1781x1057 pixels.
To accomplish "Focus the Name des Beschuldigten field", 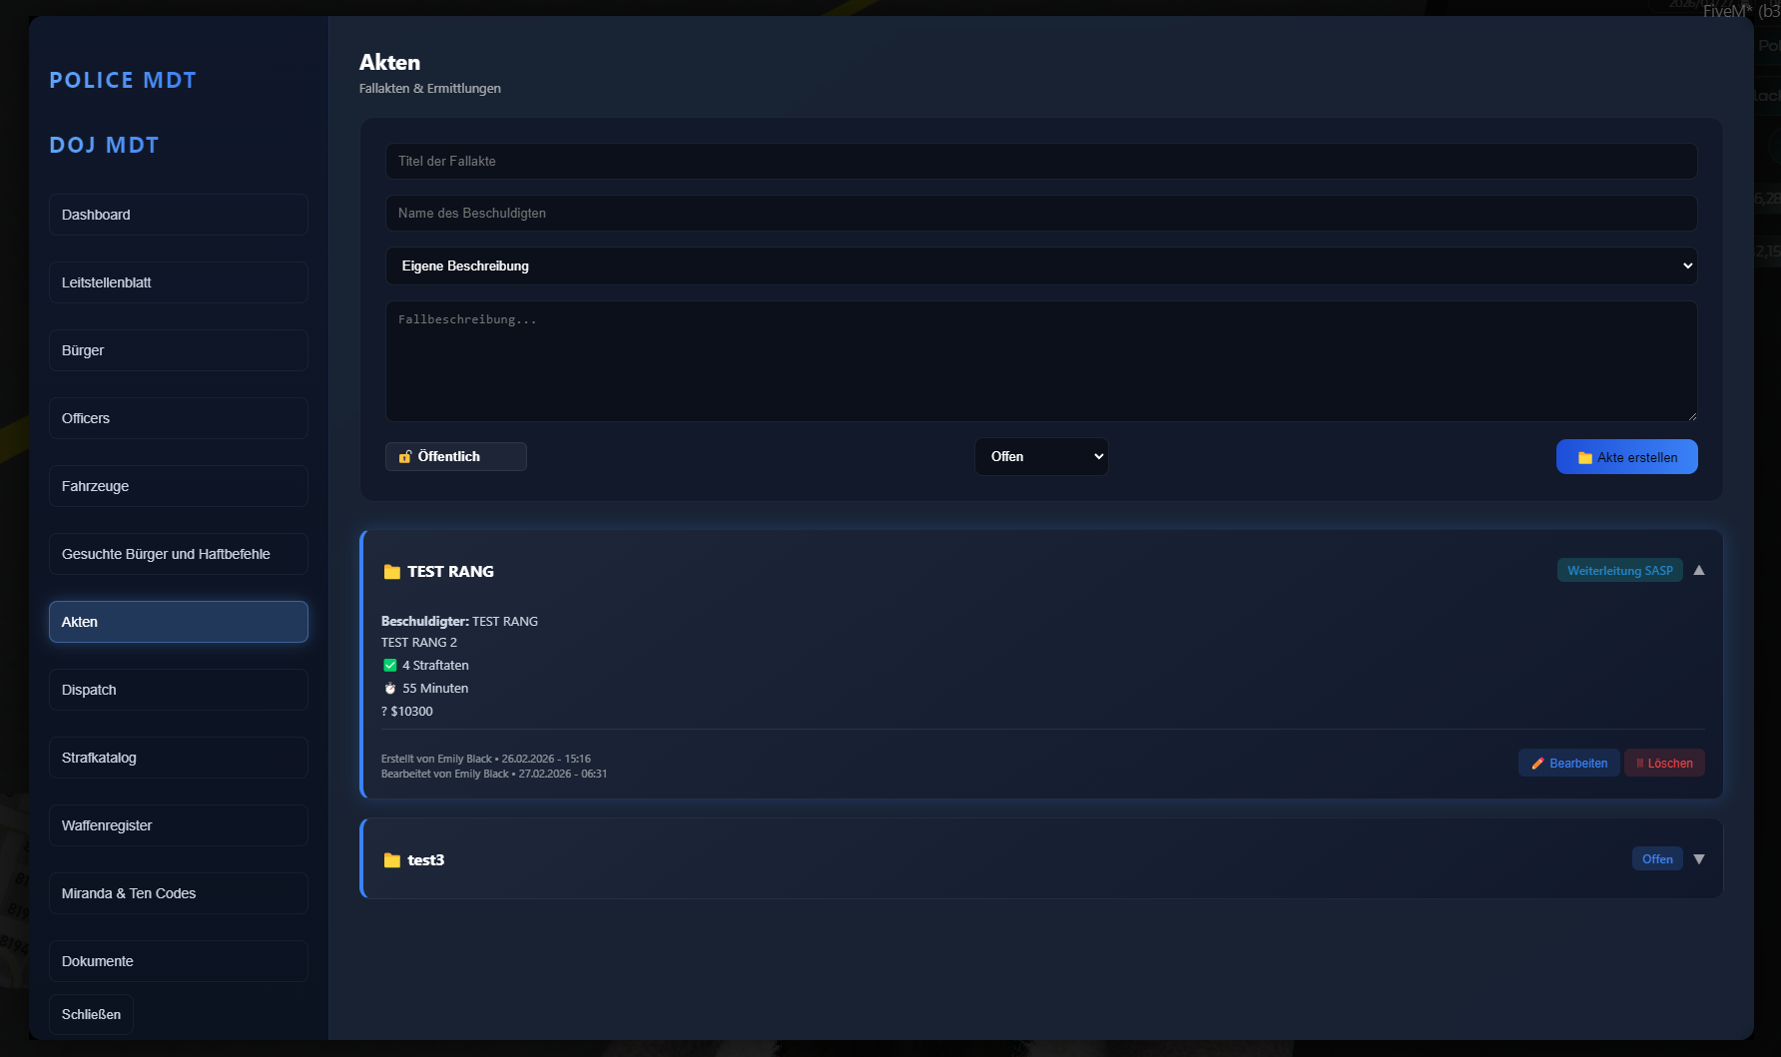I will pos(1041,214).
